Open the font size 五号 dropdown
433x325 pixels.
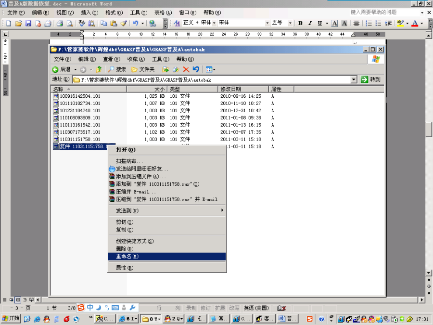tap(288, 23)
